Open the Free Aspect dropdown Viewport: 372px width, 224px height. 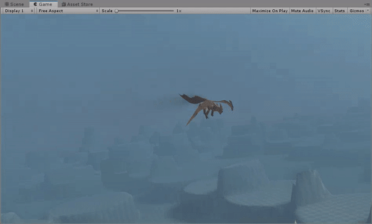pyautogui.click(x=68, y=11)
